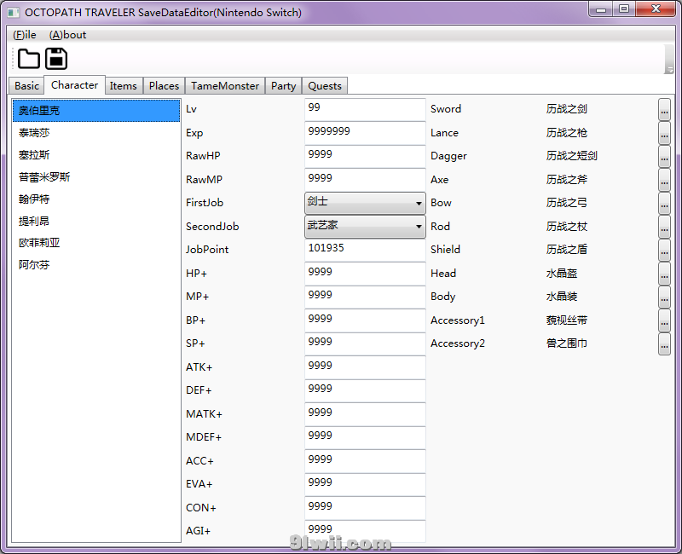
Task: Click the save floppy disk icon
Action: pos(56,59)
